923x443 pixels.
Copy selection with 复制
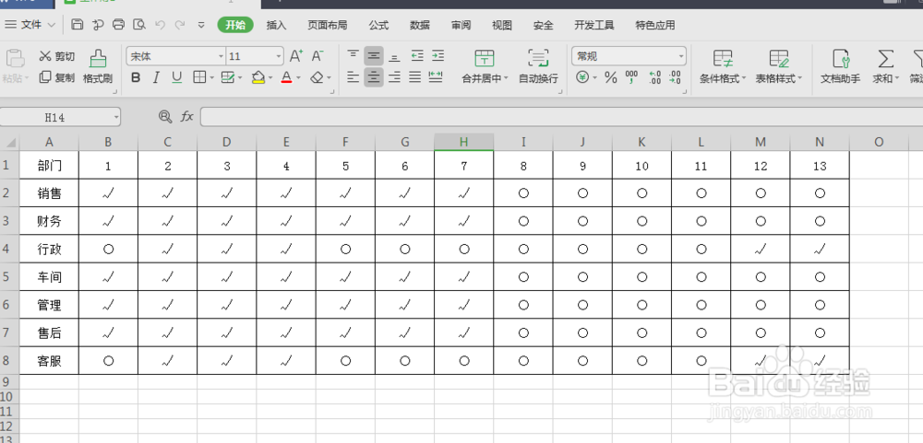pos(57,77)
